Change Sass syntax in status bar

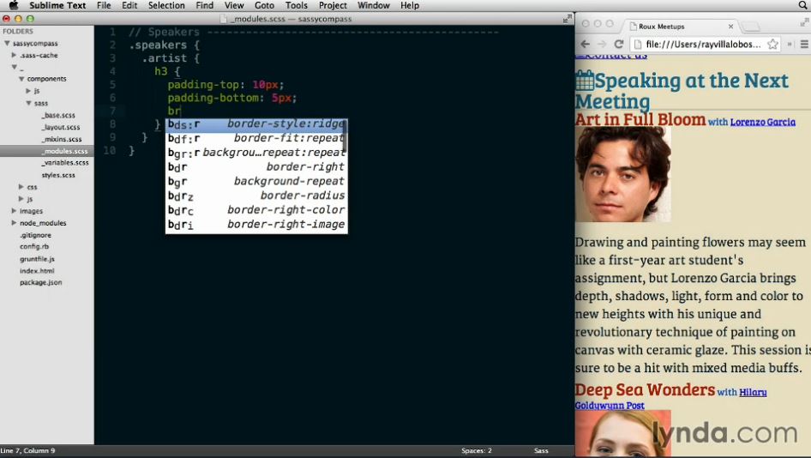(541, 451)
